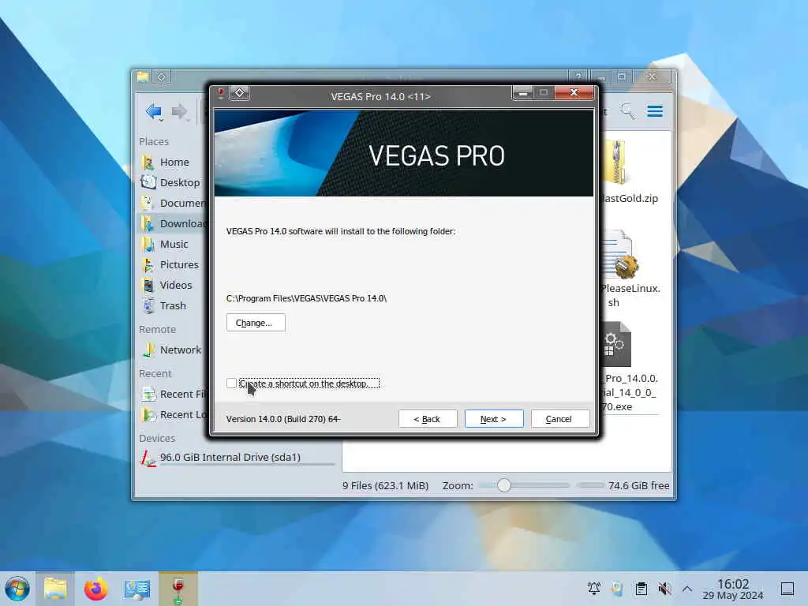
Task: Click the installer window wine menu icon
Action: click(221, 93)
